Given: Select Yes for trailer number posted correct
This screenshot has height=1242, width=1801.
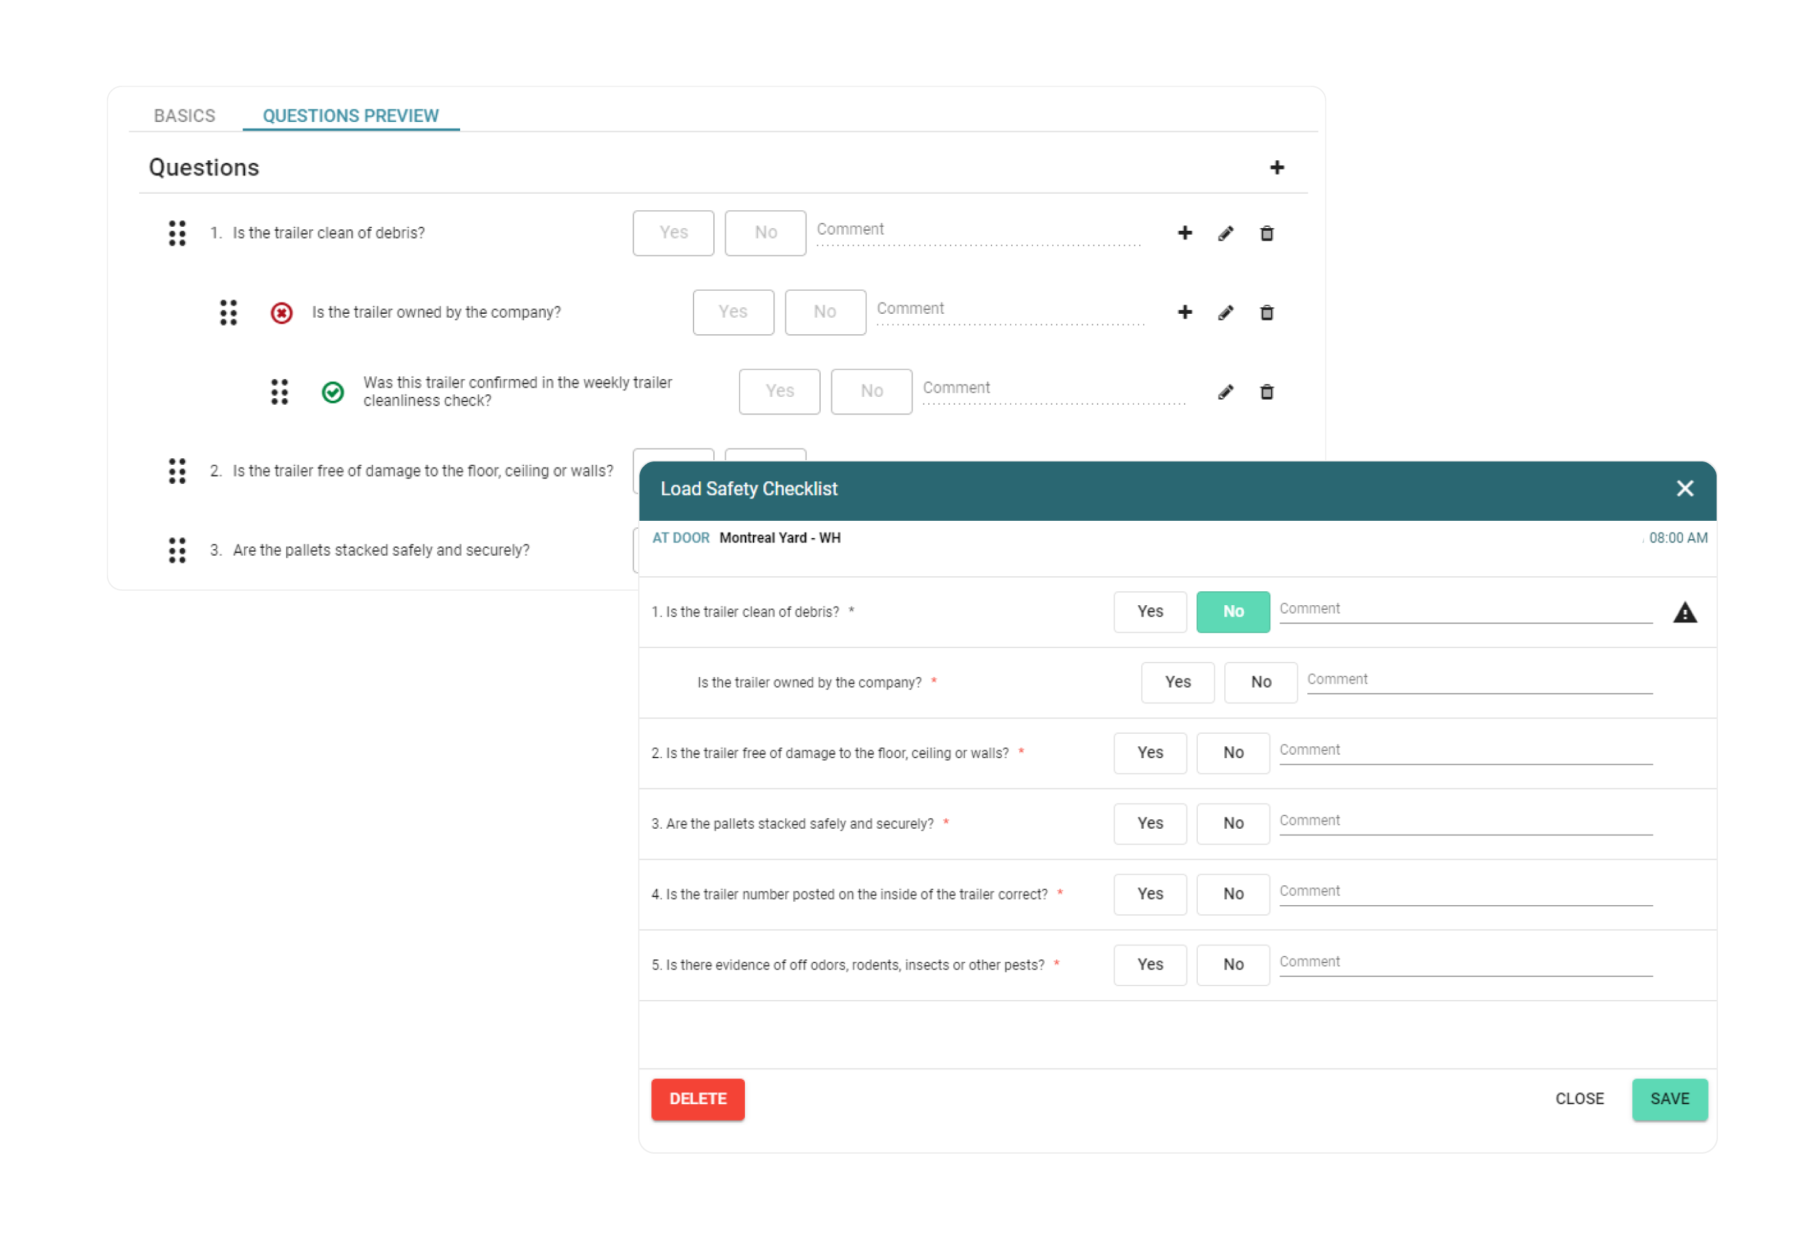Looking at the screenshot, I should point(1150,895).
